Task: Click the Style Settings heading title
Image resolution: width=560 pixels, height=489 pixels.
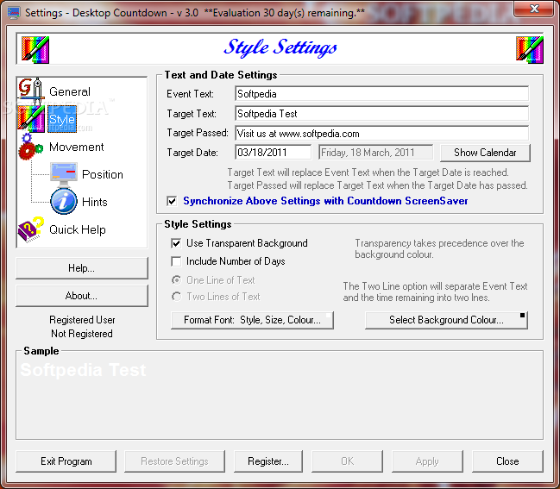Action: point(280,47)
